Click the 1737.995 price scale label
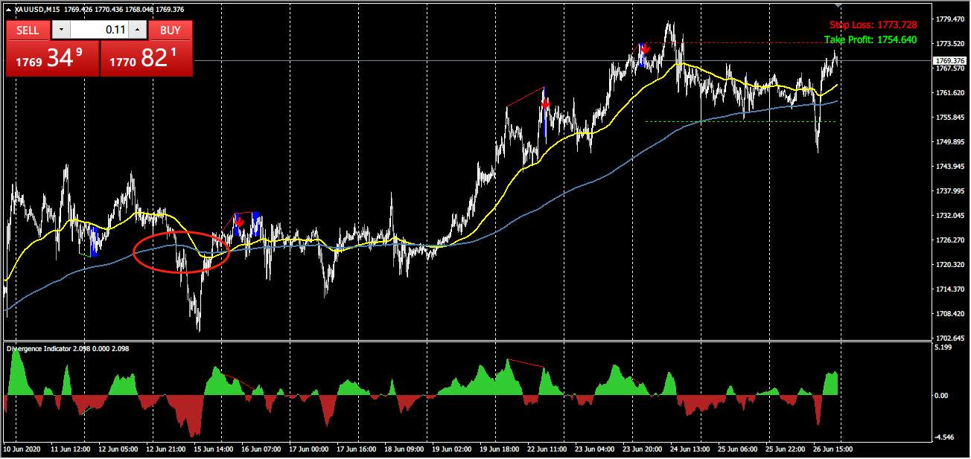The width and height of the screenshot is (971, 459). pos(950,191)
